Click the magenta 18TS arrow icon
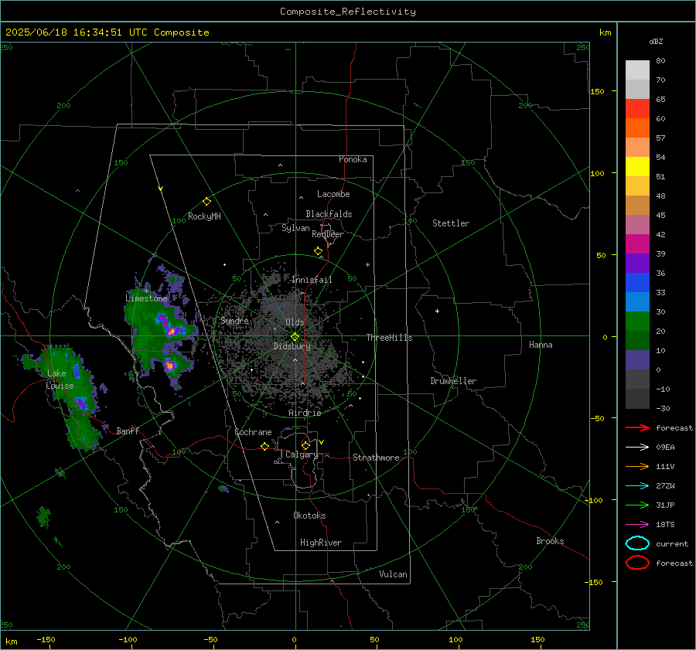The width and height of the screenshot is (696, 650). click(x=637, y=525)
